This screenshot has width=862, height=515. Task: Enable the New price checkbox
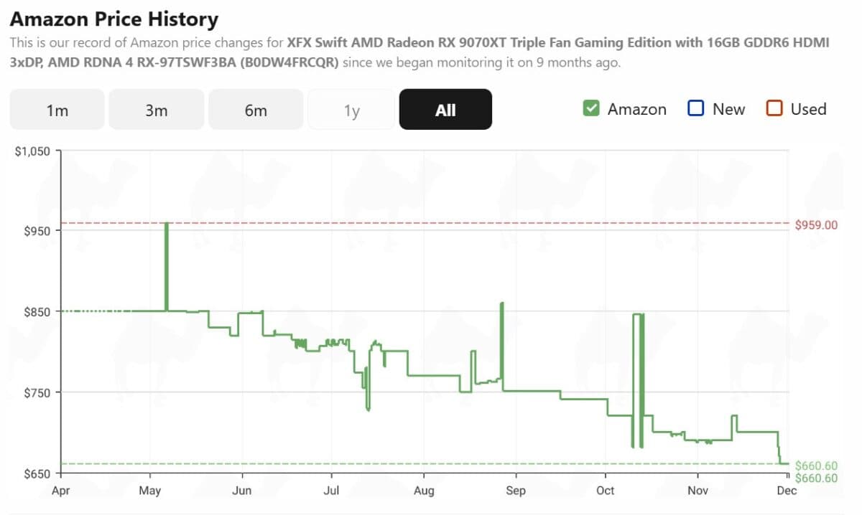(696, 108)
